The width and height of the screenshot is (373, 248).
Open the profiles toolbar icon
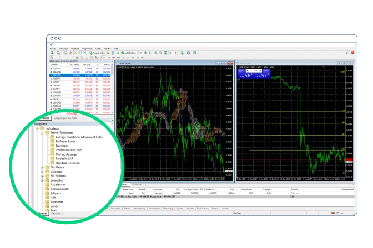point(58,53)
